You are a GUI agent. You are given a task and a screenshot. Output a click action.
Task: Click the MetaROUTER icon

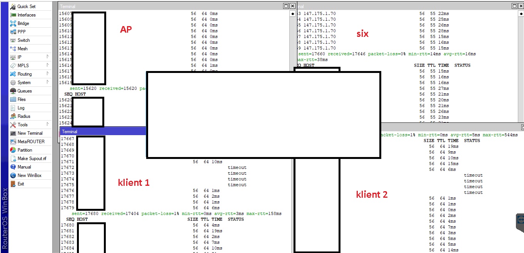click(x=13, y=142)
